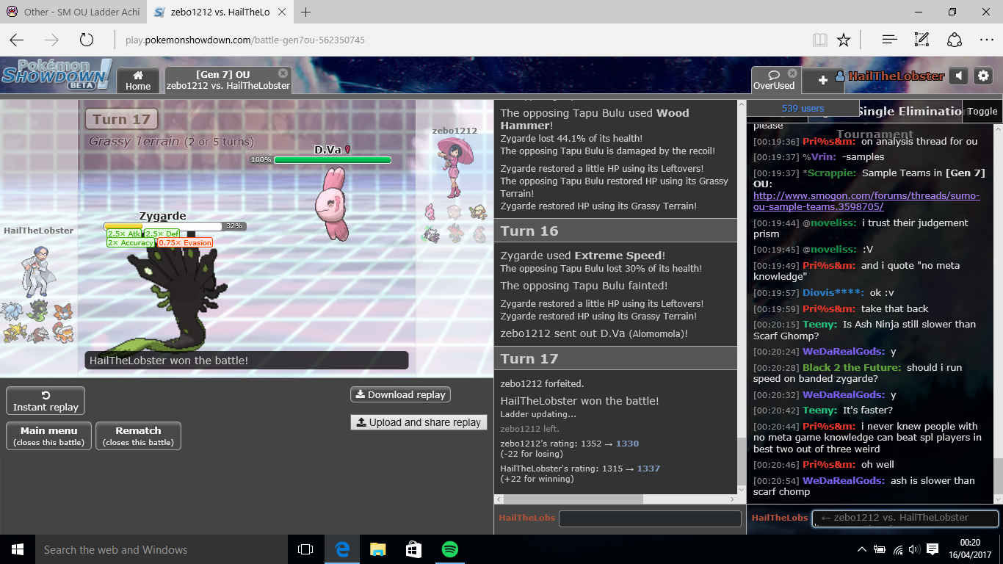This screenshot has width=1003, height=564.
Task: Open the Edge more options menu
Action: (x=986, y=40)
